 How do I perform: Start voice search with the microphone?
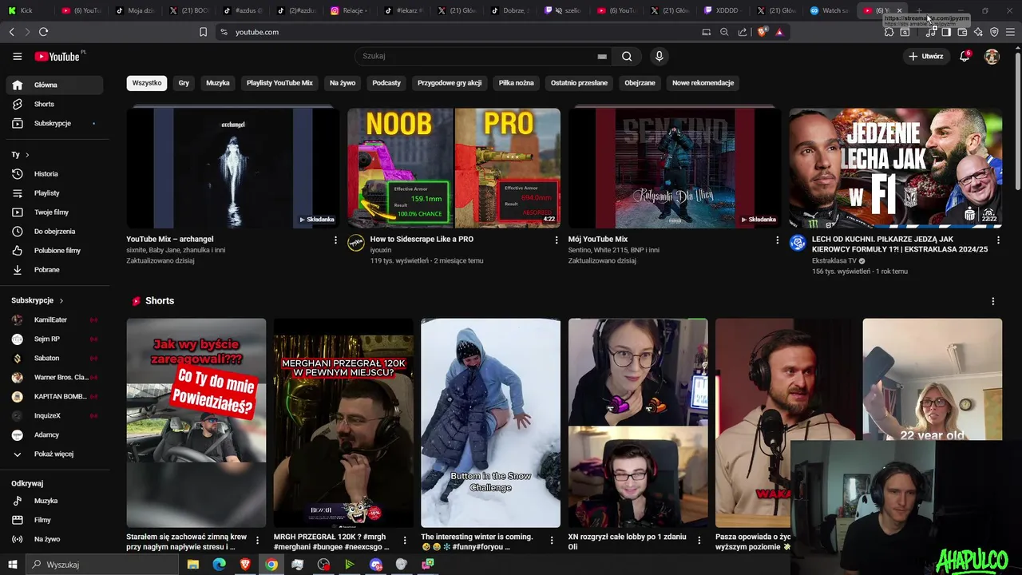click(659, 56)
